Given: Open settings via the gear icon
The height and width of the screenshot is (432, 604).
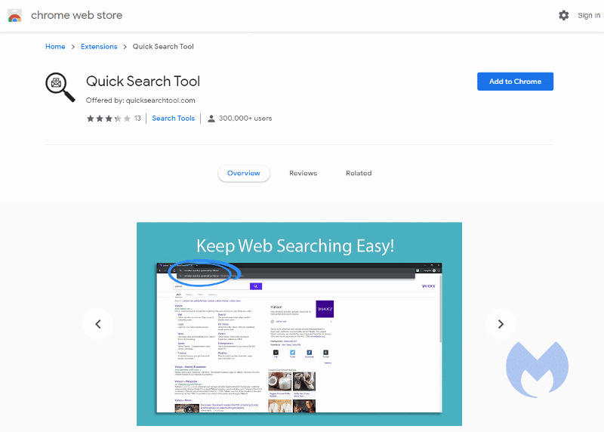Looking at the screenshot, I should (x=563, y=15).
